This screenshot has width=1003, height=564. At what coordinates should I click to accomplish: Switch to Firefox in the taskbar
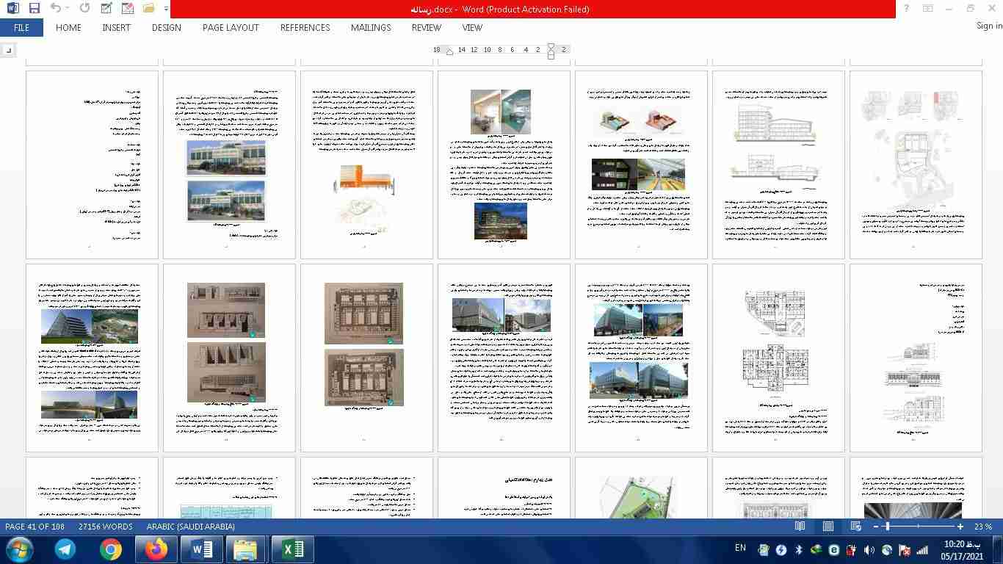click(x=156, y=549)
